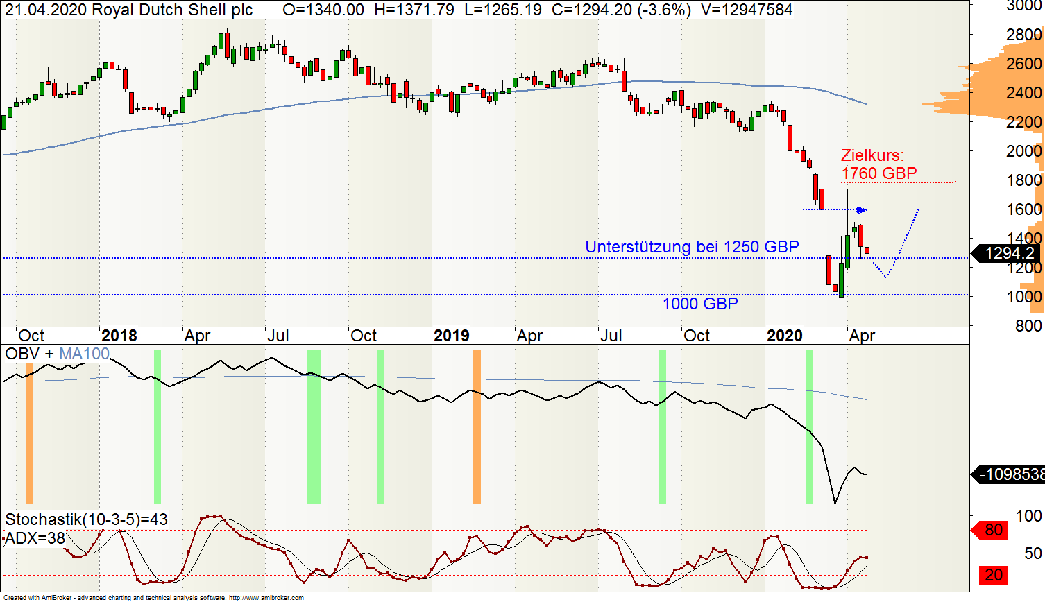Click the 3000 price axis label
This screenshot has width=1045, height=602.
(1024, 6)
